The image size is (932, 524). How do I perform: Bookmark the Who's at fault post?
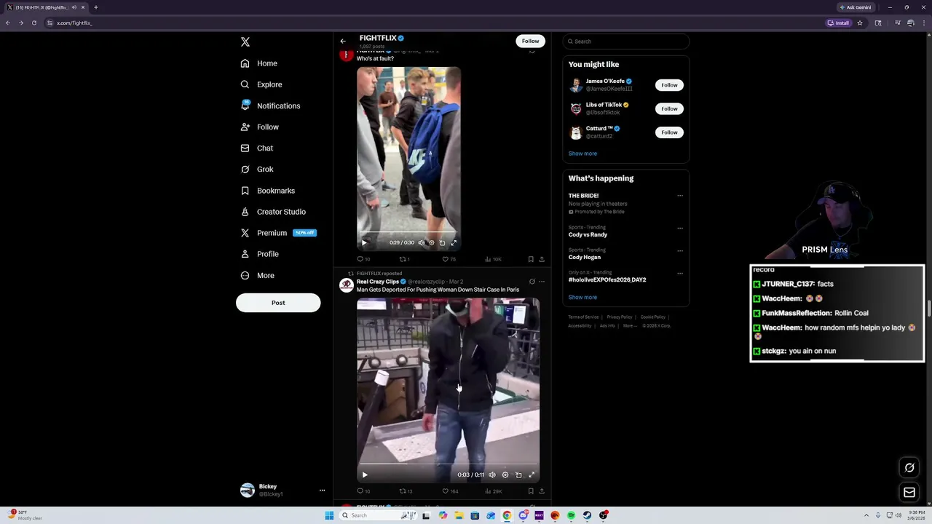click(x=531, y=259)
